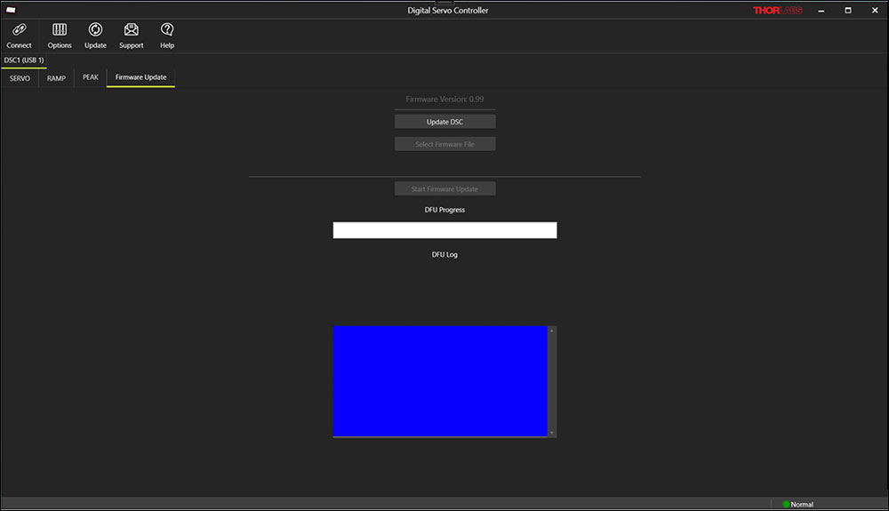Click the green Normal status indicator
889x511 pixels.
(x=787, y=504)
